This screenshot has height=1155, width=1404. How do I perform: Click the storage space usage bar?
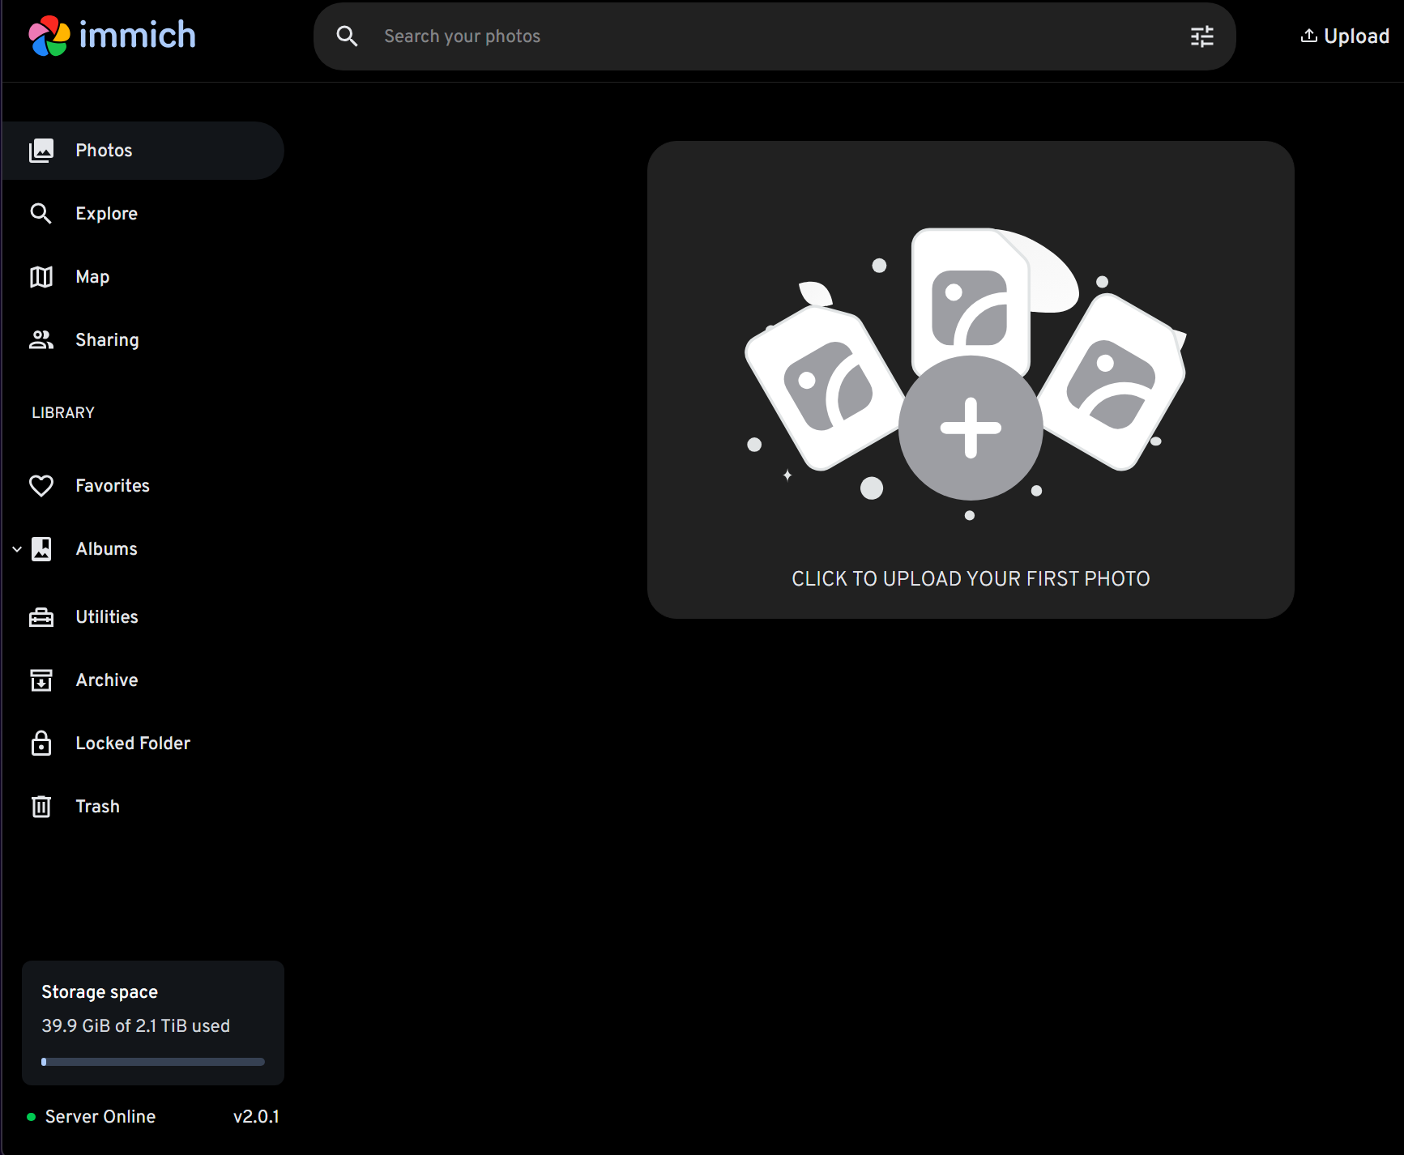click(x=152, y=1061)
